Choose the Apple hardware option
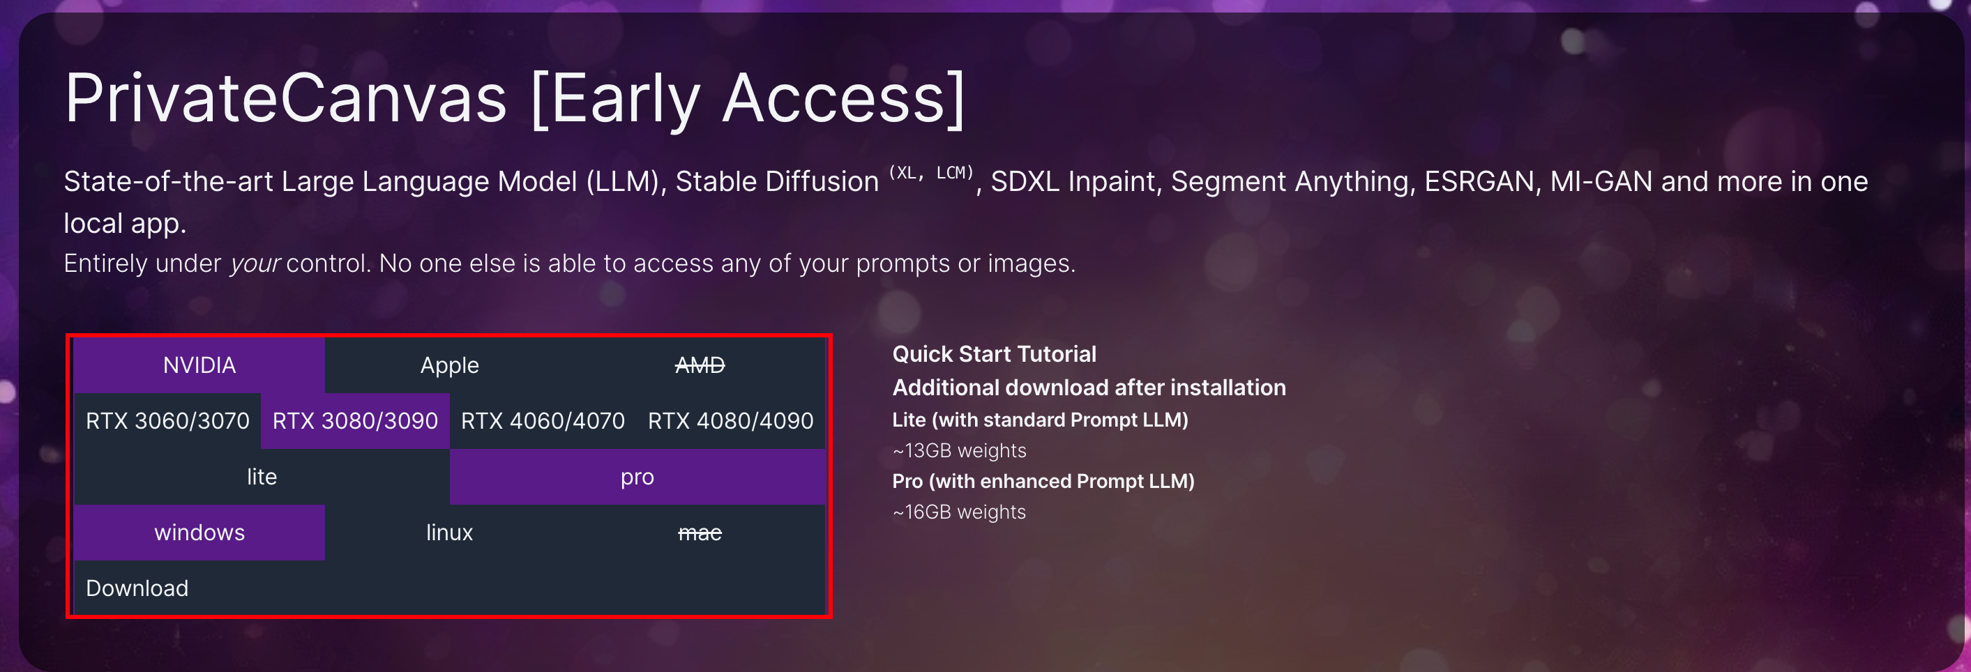The image size is (1971, 672). click(x=449, y=365)
